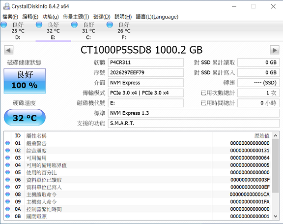Viewport: 283px width, 224px height.
Task: Open the 語言(L)(Language) menu
Action: [x=157, y=17]
